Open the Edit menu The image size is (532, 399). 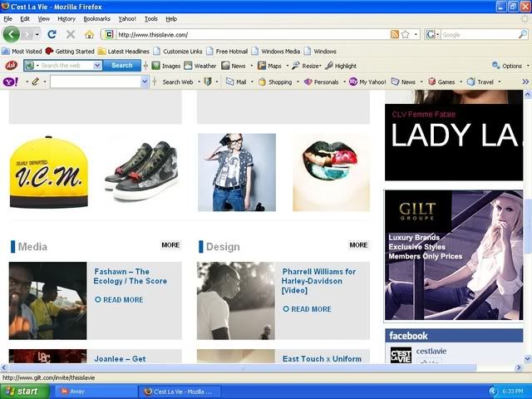click(25, 19)
